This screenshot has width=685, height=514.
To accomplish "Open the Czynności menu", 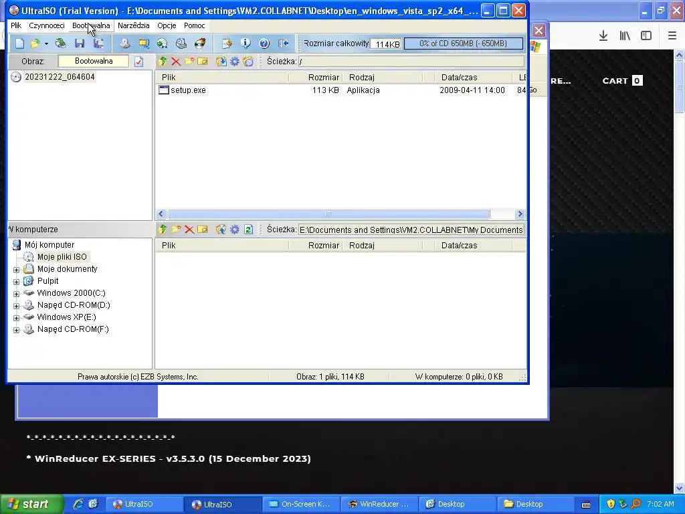I will 47,25.
